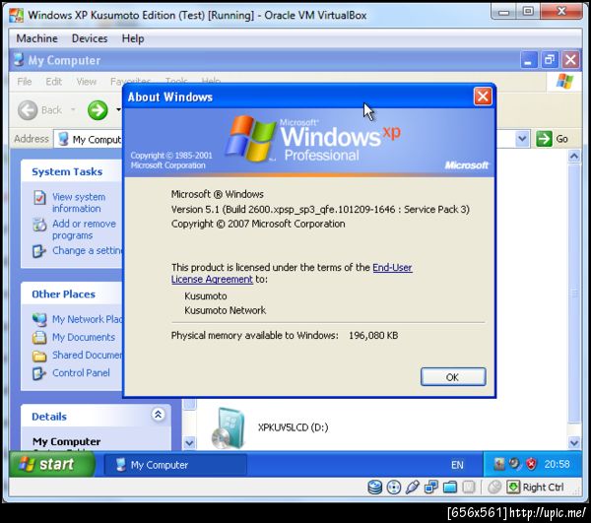This screenshot has height=523, width=591.
Task: Click the Right Ctrl host key indicator
Action: pyautogui.click(x=536, y=488)
